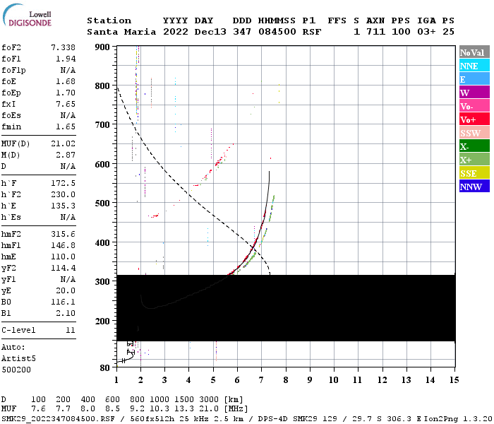Select the E blue legend swatch
494x424 pixels.
[x=474, y=79]
